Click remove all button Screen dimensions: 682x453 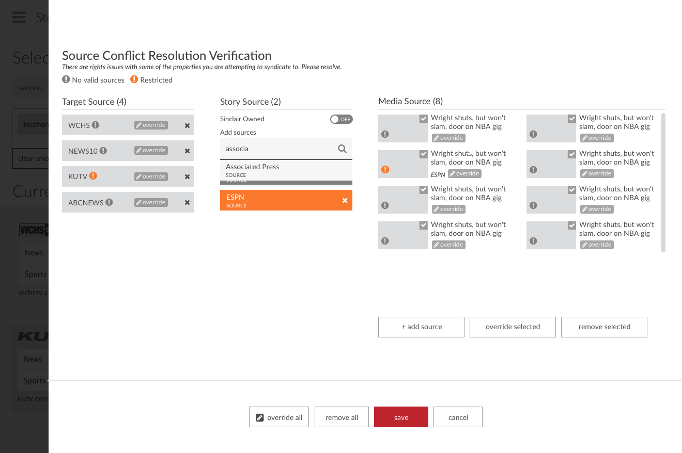click(342, 417)
